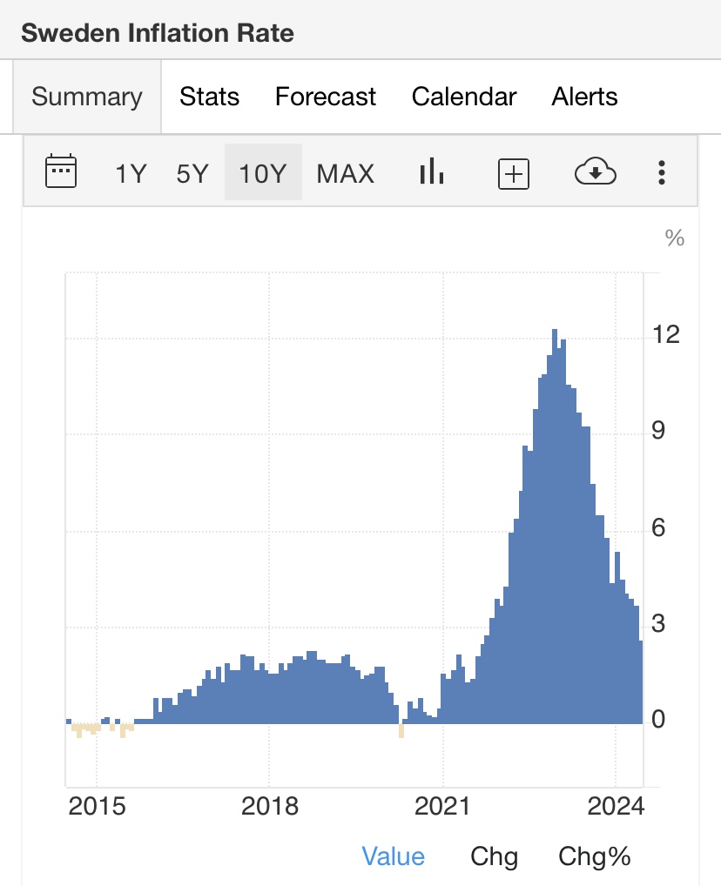Select the 1Y time range
Viewport: 721px width, 886px height.
coord(131,173)
